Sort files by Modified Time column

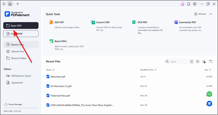tap(148, 70)
